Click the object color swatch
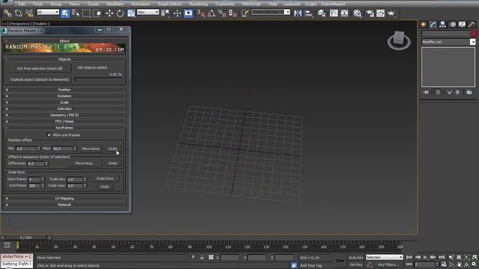Image resolution: width=479 pixels, height=269 pixels. tap(474, 33)
